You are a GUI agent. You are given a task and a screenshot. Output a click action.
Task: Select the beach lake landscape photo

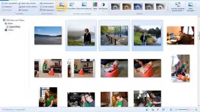(48, 35)
